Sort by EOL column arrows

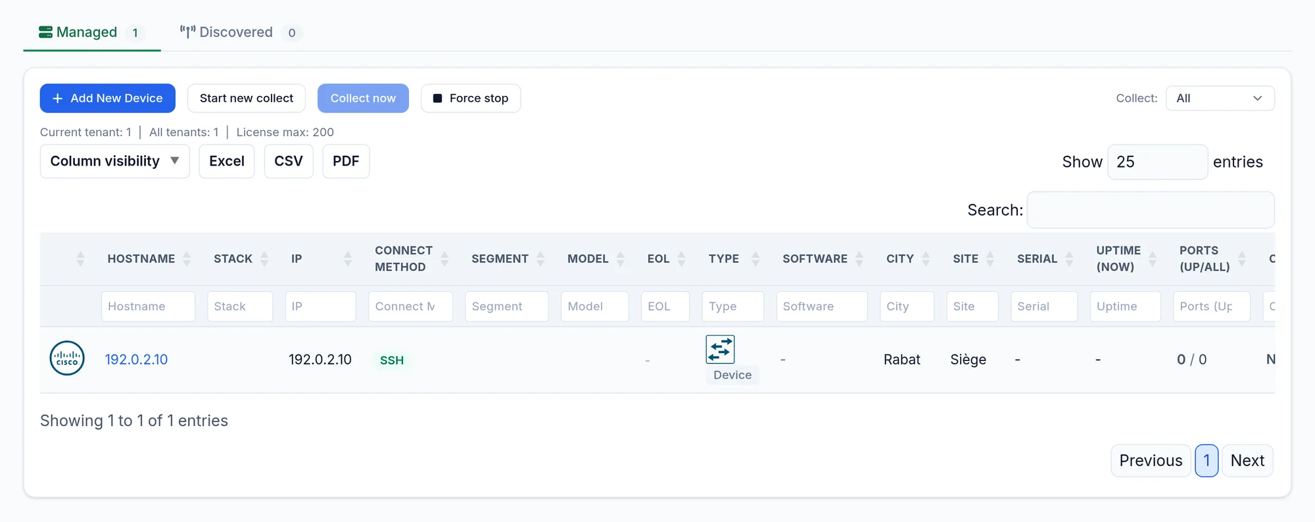682,259
